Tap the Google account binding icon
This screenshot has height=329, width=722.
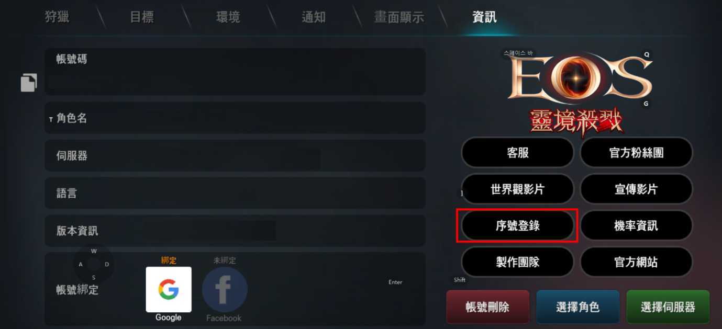[x=169, y=289]
